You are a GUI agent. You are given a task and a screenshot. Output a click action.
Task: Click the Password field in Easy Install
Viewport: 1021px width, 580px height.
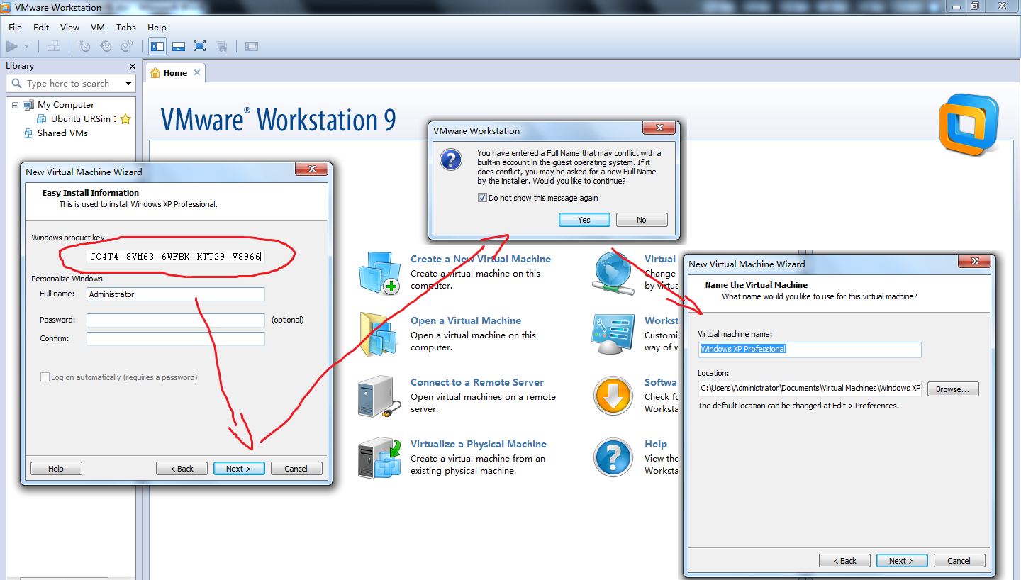[x=176, y=320]
